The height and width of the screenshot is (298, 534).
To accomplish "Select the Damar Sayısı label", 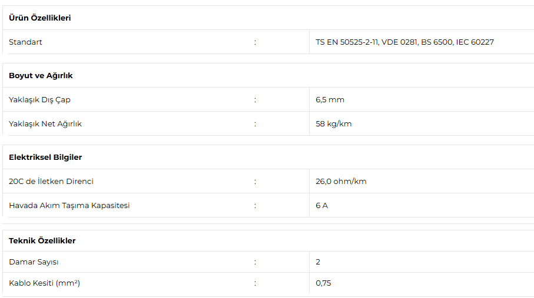I will [34, 262].
